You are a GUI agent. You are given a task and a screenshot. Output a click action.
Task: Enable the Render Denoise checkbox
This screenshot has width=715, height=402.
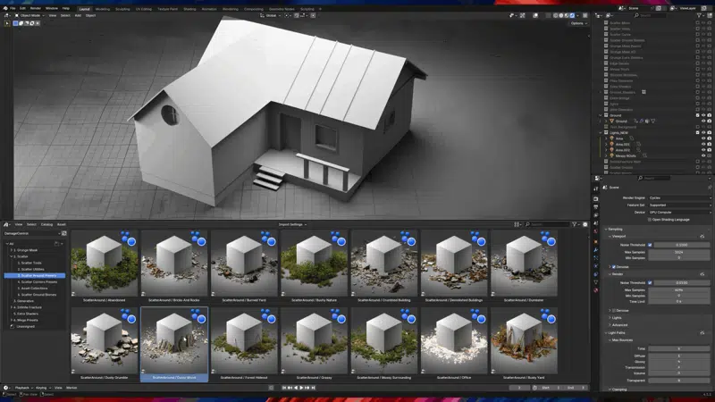(x=614, y=310)
